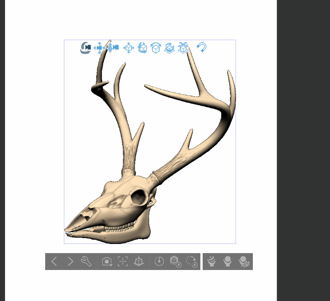Select the tilt object arc arrow icon
Image resolution: width=330 pixels, height=301 pixels.
click(x=156, y=48)
